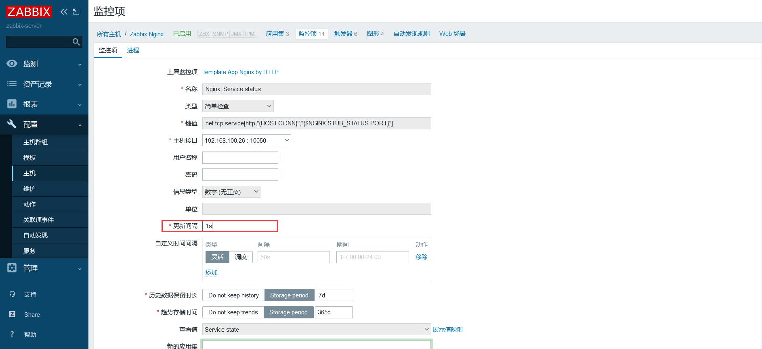The height and width of the screenshot is (349, 762).
Task: Choose history Storage period option
Action: [289, 295]
